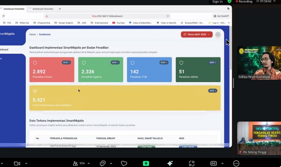Switch to the second Dashboard SmartMajelis tab
The width and height of the screenshot is (281, 167).
point(43,9)
